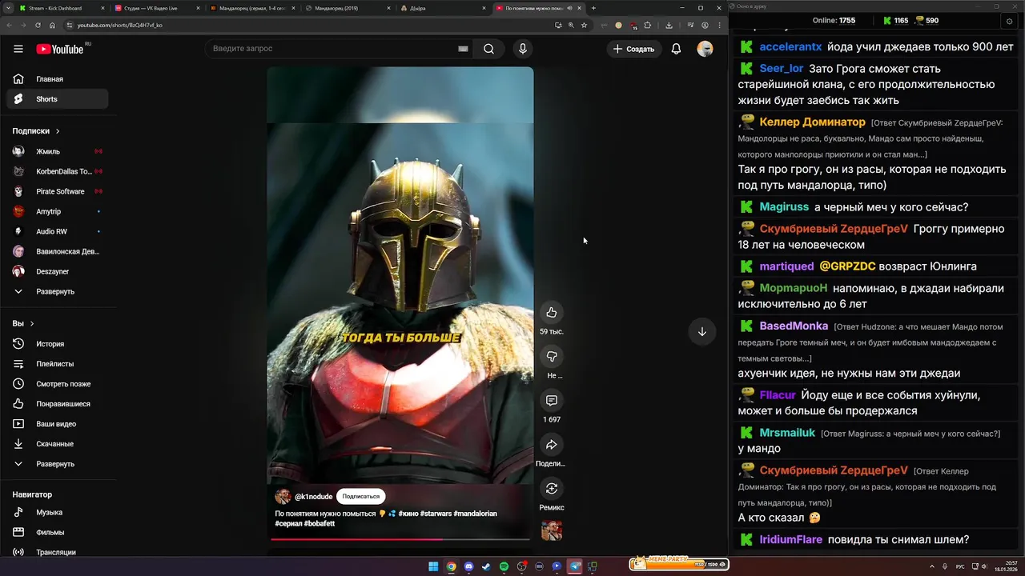1025x576 pixels.
Task: Bookmark this page with the star icon
Action: coord(584,25)
